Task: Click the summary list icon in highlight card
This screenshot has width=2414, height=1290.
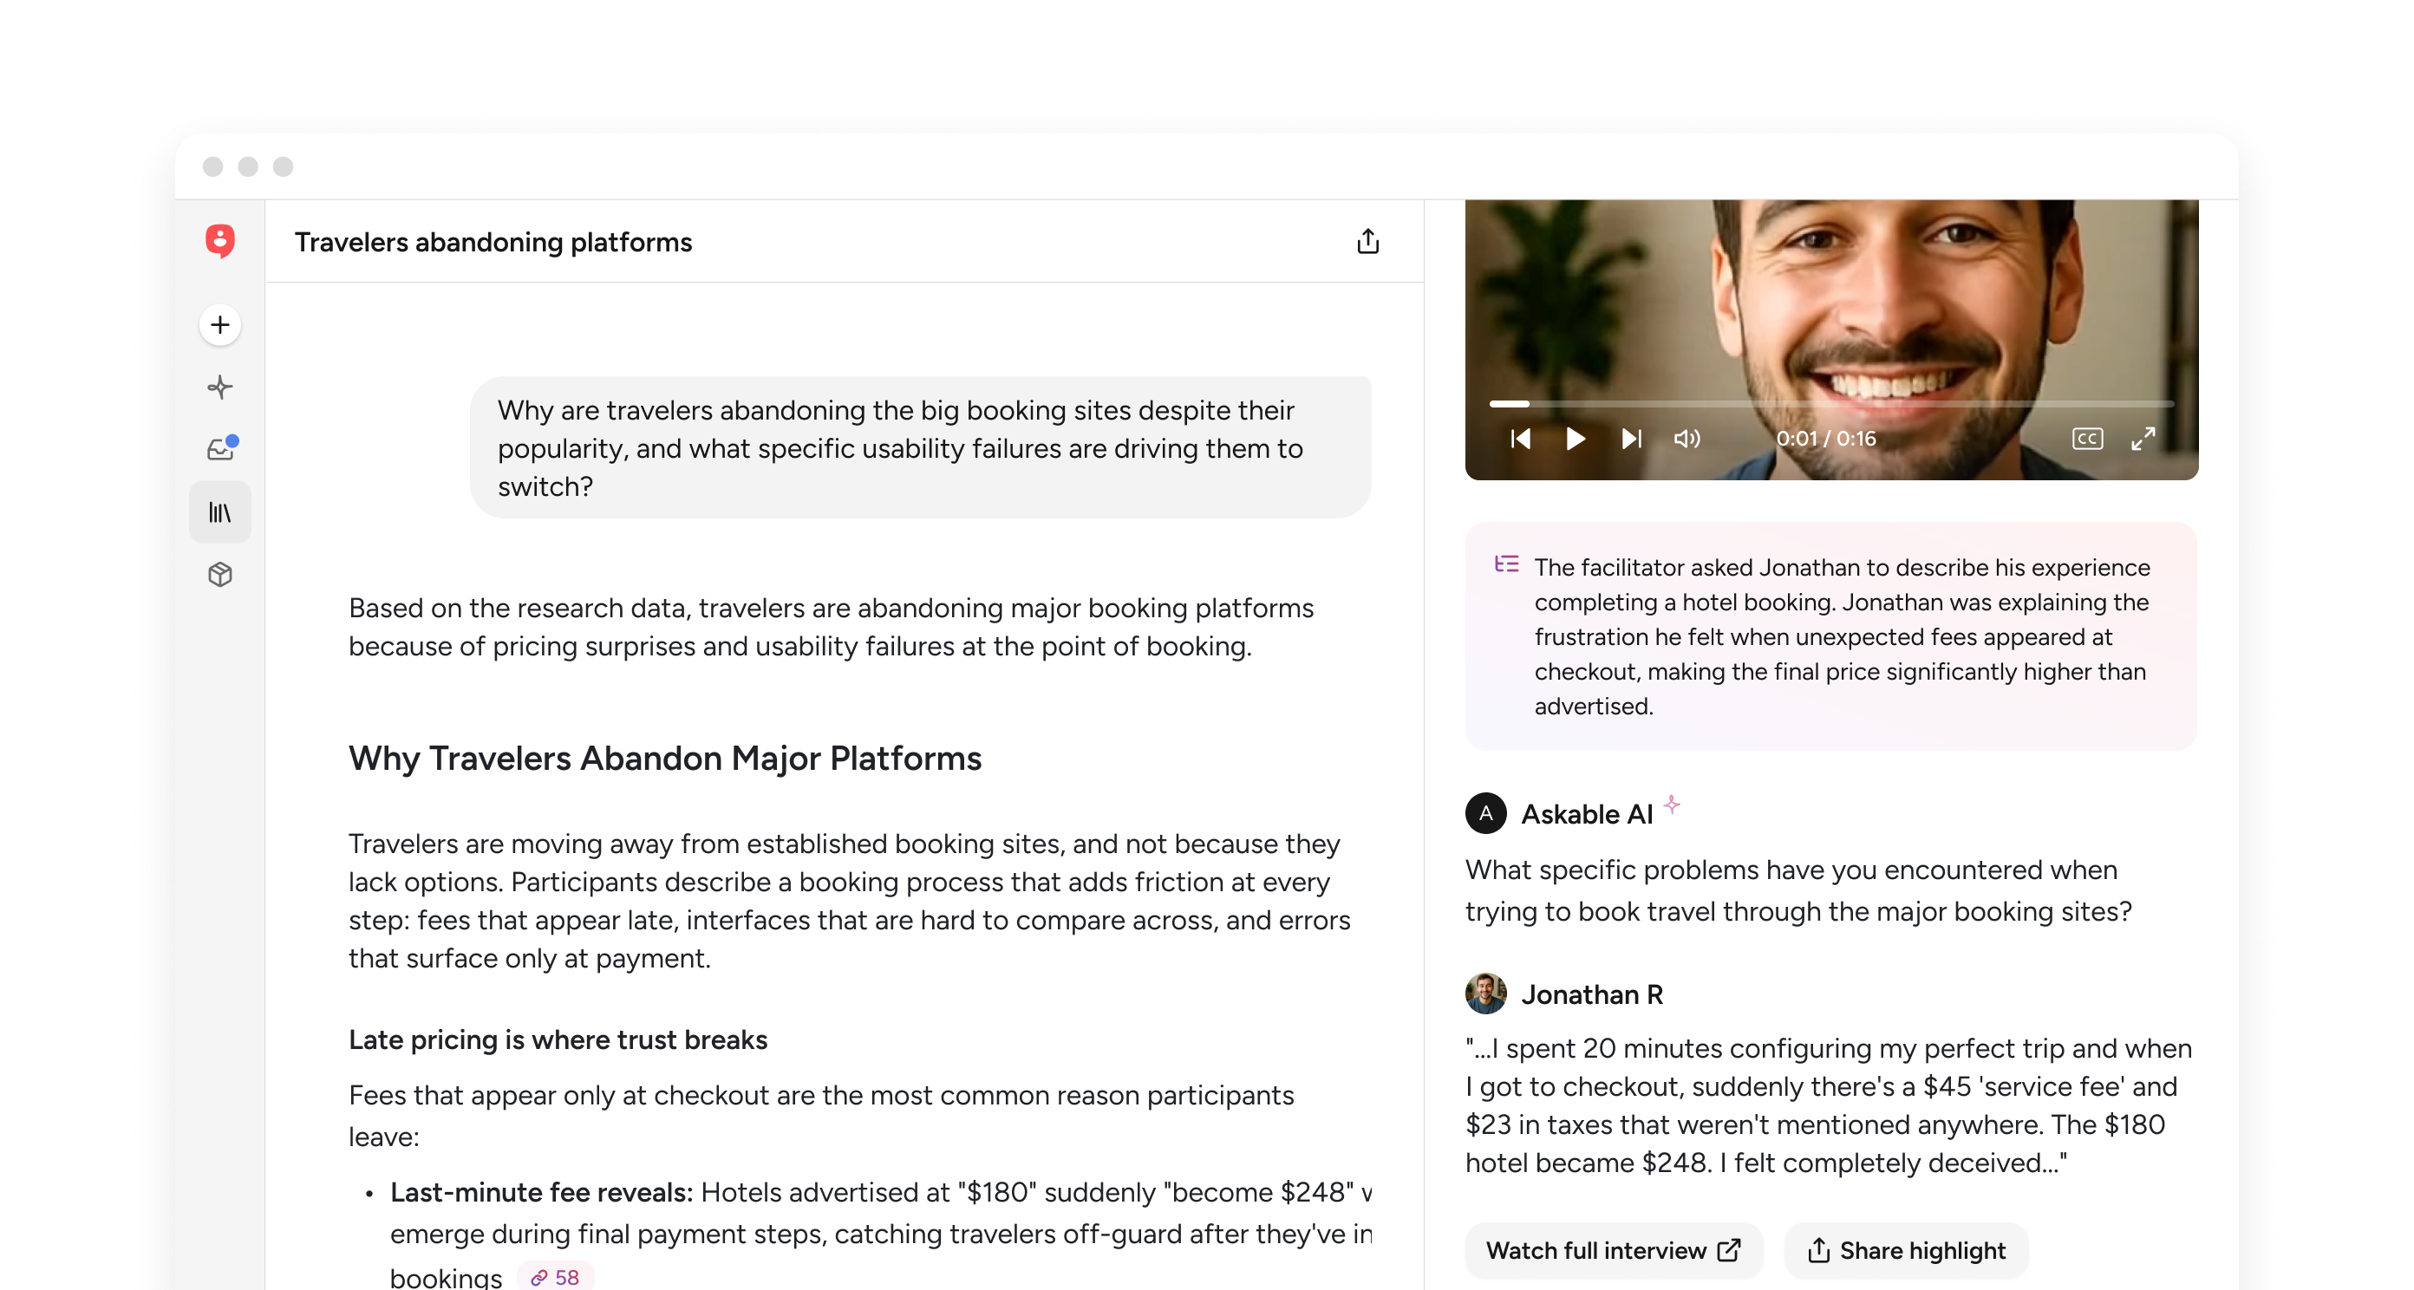Action: tap(1506, 564)
